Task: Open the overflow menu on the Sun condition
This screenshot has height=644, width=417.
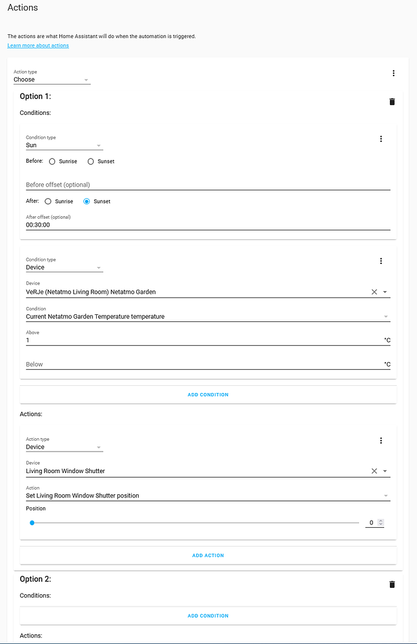Action: (381, 139)
